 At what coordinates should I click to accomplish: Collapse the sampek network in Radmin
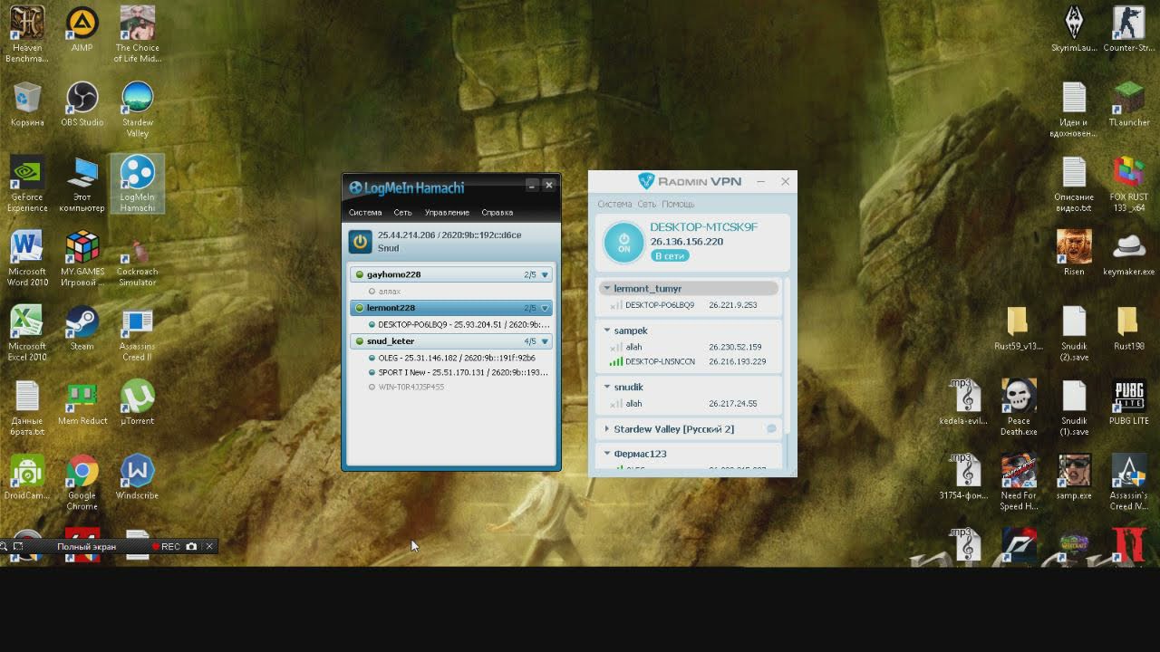pyautogui.click(x=607, y=331)
